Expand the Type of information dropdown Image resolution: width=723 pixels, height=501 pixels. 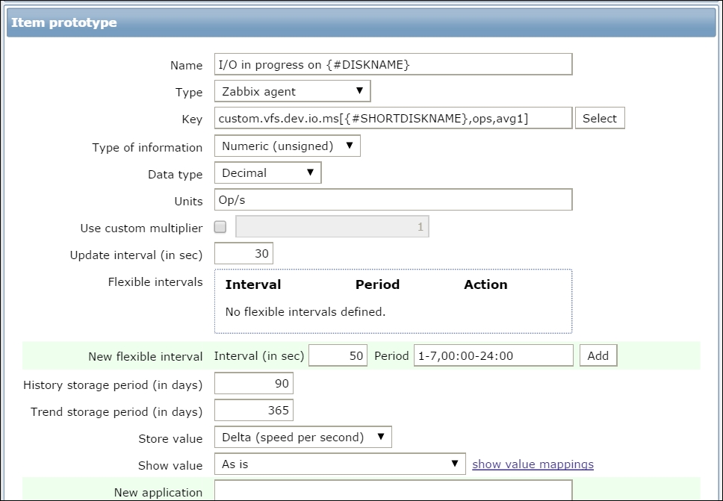coord(287,146)
